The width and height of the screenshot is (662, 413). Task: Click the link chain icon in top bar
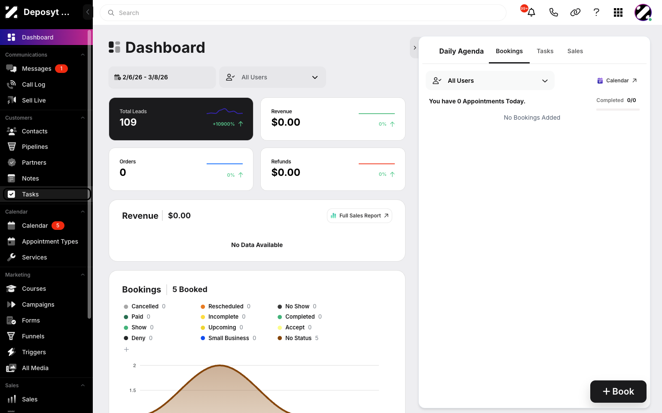point(575,12)
